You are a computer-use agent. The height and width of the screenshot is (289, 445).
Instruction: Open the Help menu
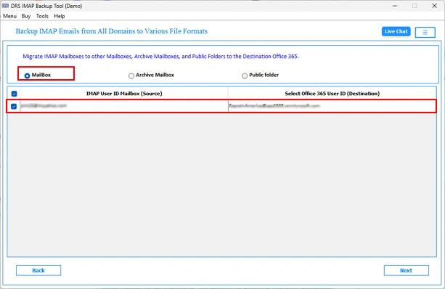(x=60, y=16)
